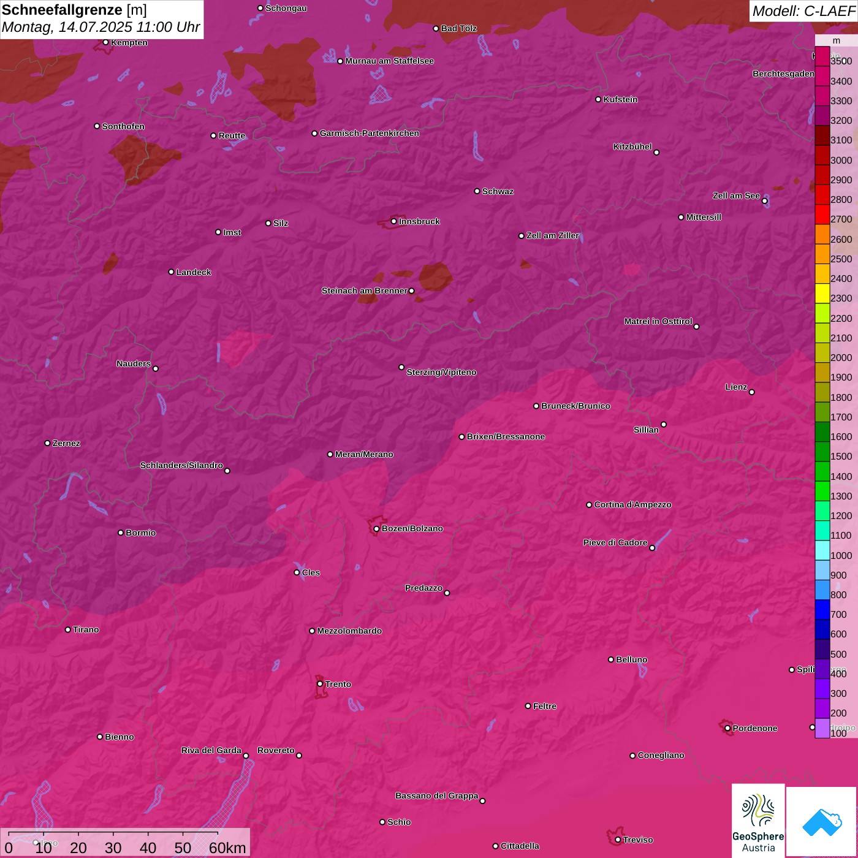Click the 3500 m legend color swatch
This screenshot has width=858, height=858.
[822, 56]
